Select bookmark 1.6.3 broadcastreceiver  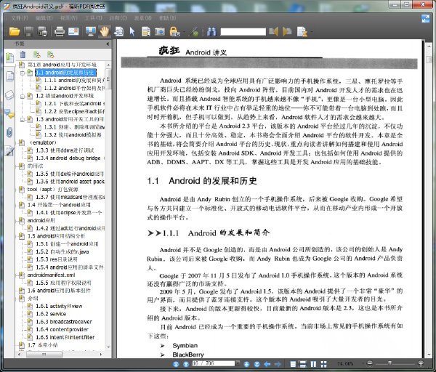tap(64, 322)
